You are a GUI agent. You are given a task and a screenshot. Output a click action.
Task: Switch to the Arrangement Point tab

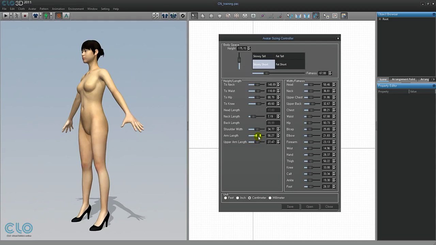point(403,79)
